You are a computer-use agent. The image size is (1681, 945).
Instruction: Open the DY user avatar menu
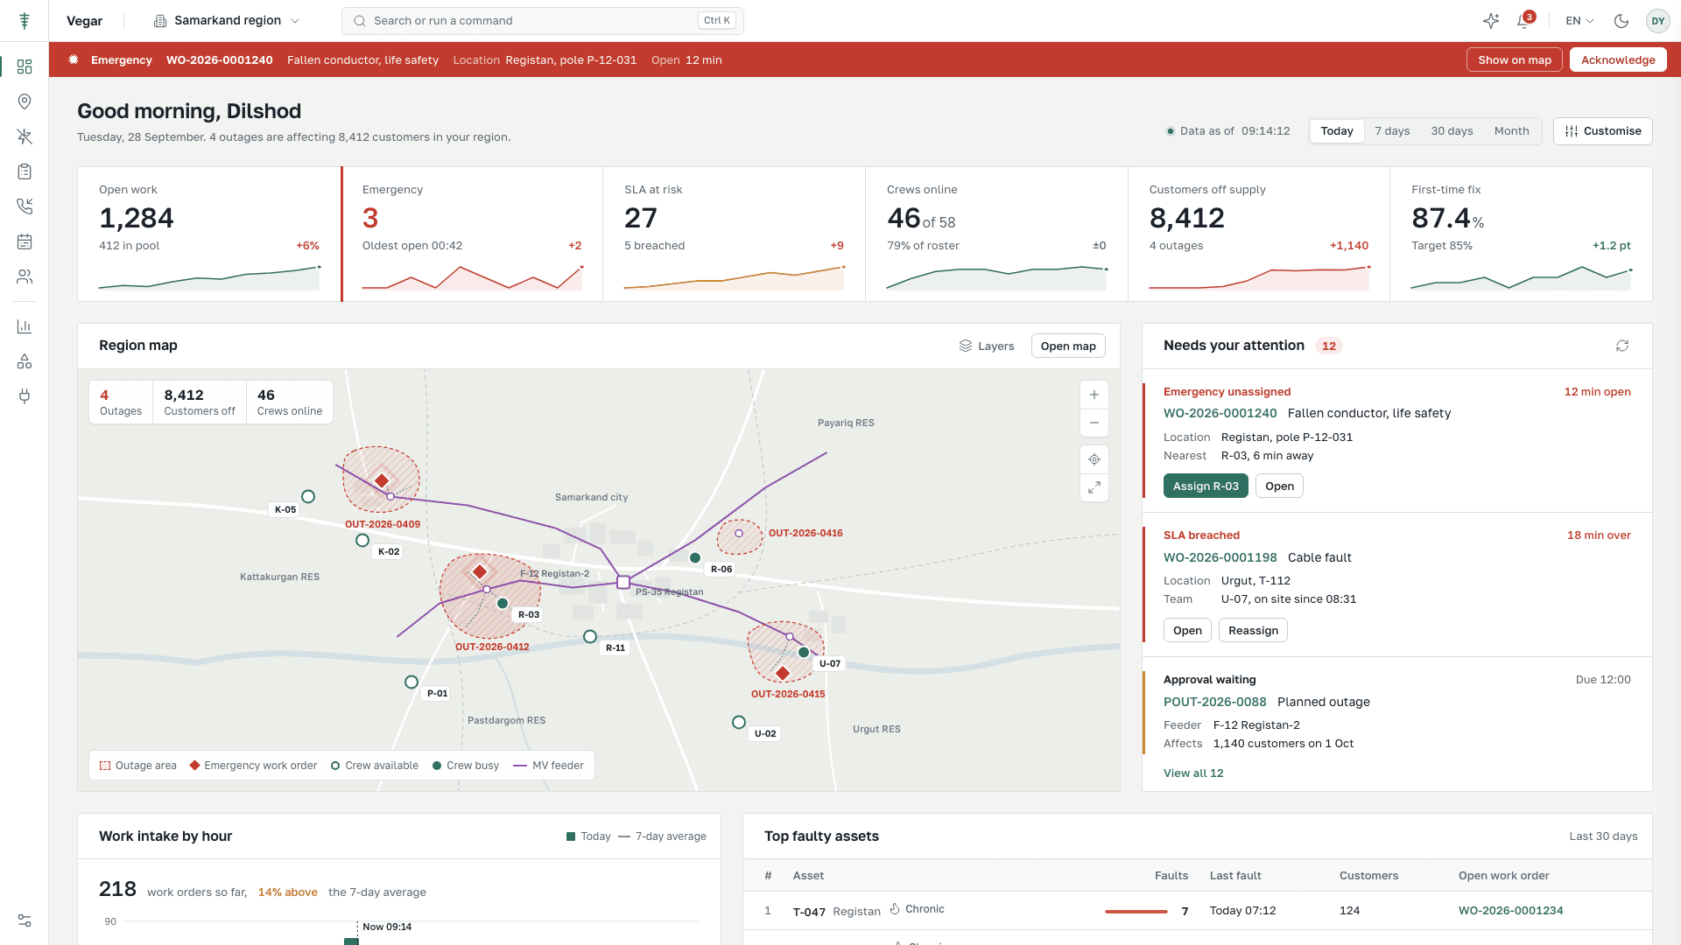click(1658, 21)
